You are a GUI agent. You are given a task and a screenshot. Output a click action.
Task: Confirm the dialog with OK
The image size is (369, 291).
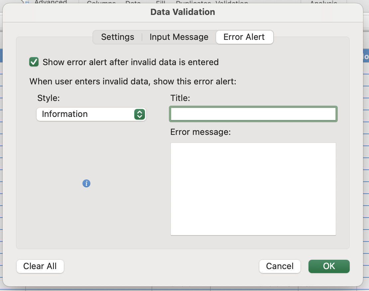pos(329,266)
